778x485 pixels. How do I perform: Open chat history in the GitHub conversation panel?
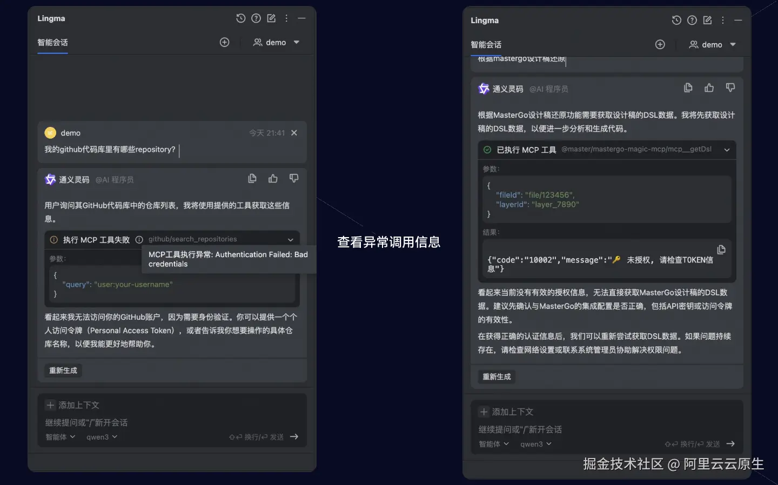click(241, 18)
